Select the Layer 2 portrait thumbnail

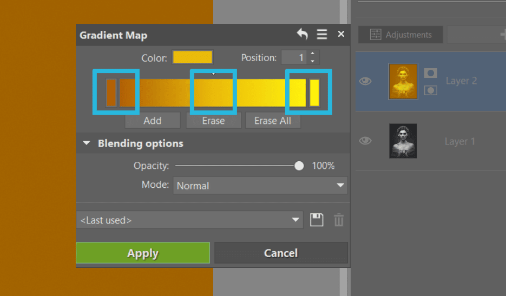coord(403,81)
